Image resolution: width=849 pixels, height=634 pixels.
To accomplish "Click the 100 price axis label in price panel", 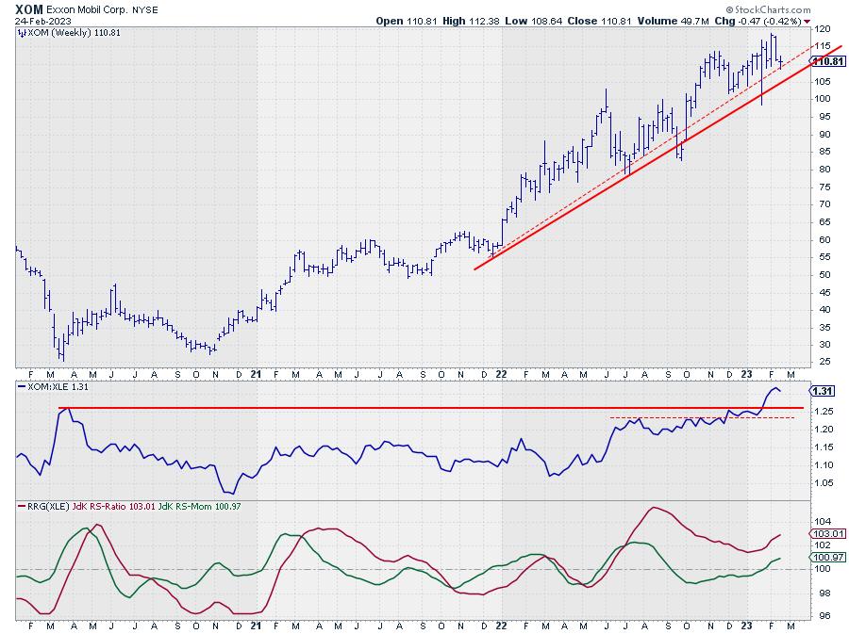I will [822, 99].
